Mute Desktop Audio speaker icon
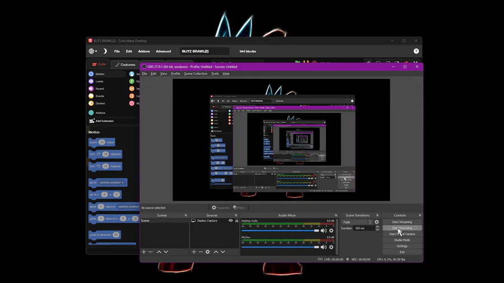This screenshot has height=283, width=504. [x=323, y=230]
